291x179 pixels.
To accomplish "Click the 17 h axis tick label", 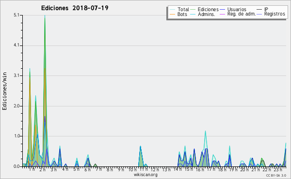I will (x=211, y=169).
